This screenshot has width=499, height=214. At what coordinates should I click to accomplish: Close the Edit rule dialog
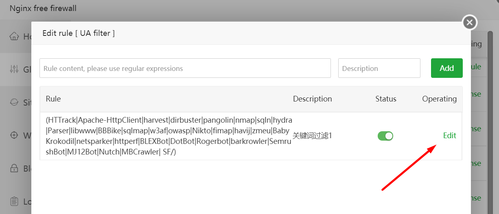coord(470,22)
